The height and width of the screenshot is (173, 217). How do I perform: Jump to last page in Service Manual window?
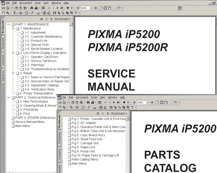[x=62, y=8]
